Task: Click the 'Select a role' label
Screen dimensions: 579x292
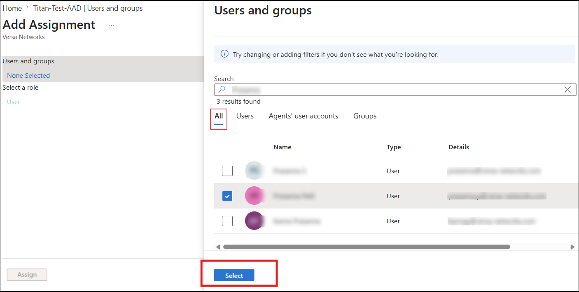Action: [x=21, y=88]
